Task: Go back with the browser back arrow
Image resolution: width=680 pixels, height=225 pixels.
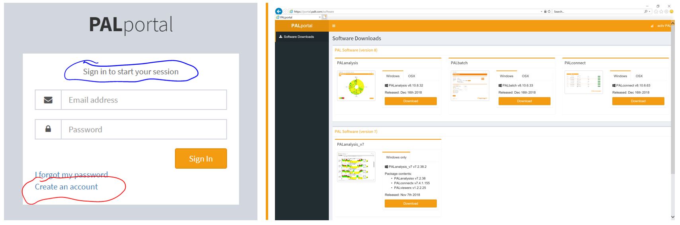Action: coord(279,12)
